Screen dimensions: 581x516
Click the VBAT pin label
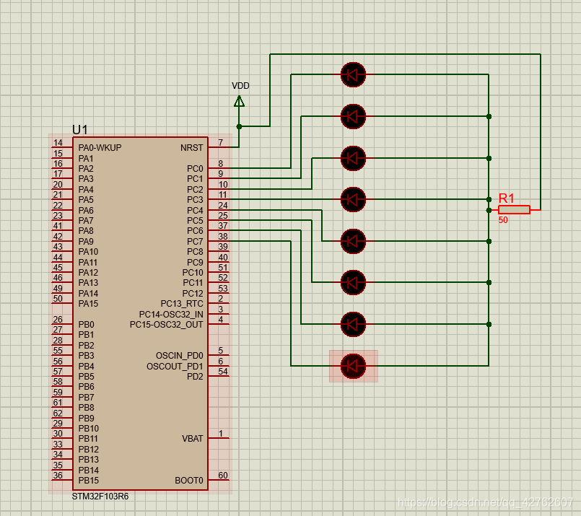192,439
